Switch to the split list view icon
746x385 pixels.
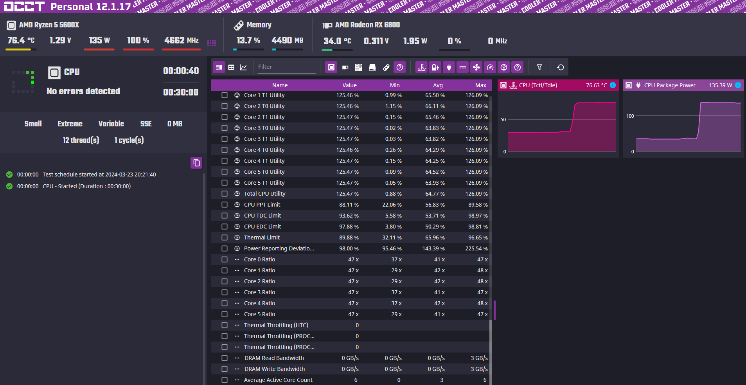(x=219, y=67)
